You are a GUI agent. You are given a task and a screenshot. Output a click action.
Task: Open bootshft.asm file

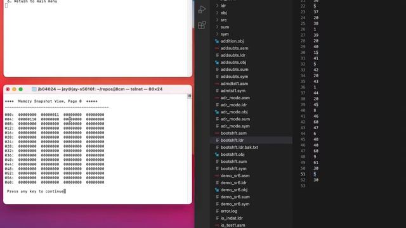click(x=233, y=133)
